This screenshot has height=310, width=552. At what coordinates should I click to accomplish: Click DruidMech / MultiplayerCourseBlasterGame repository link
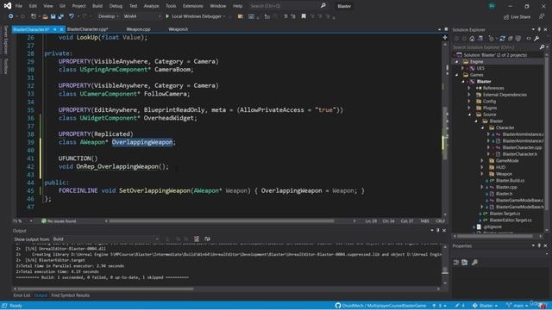coord(384,306)
